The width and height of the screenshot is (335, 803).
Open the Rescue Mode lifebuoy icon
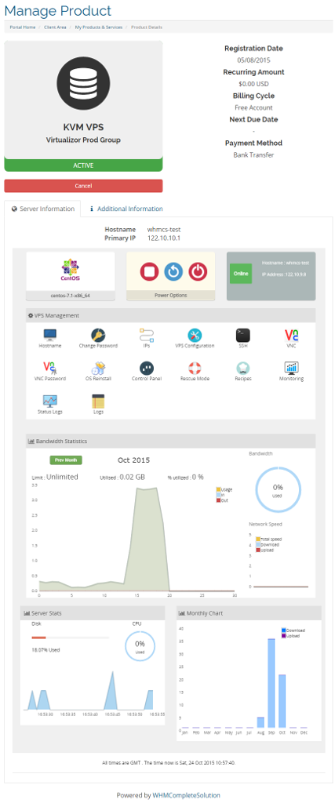click(195, 369)
